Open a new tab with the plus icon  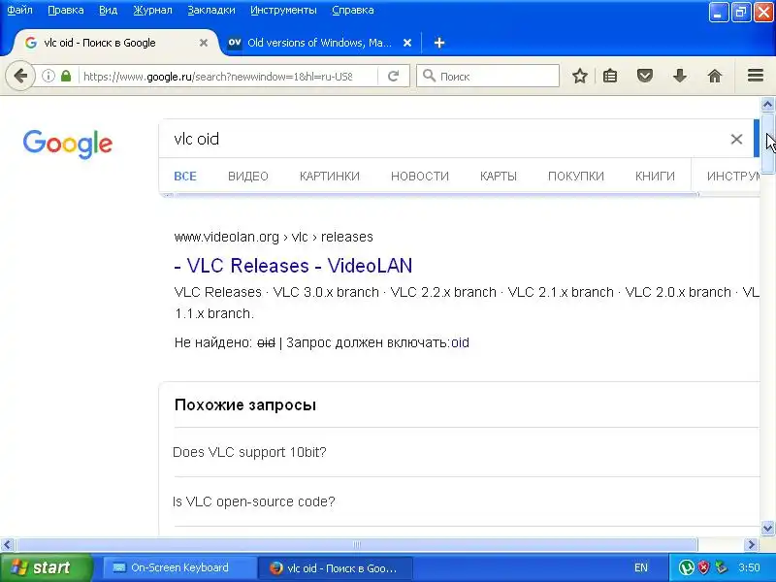click(x=439, y=43)
